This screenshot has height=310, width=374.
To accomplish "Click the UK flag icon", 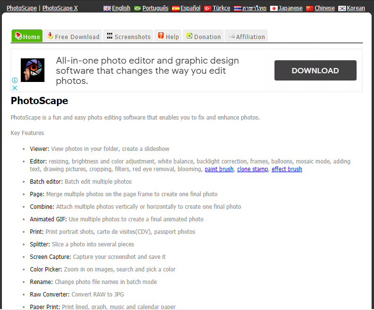I will click(107, 9).
